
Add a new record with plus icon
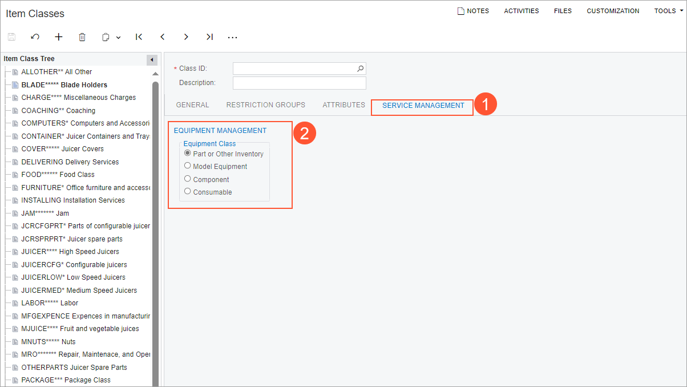click(x=59, y=37)
